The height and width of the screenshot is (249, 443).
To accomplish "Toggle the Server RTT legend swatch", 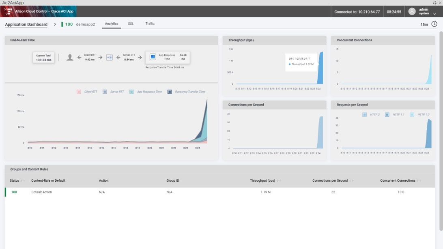I will pyautogui.click(x=105, y=92).
